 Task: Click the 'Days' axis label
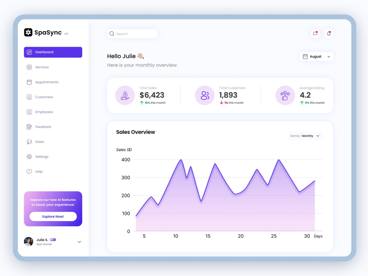click(318, 236)
